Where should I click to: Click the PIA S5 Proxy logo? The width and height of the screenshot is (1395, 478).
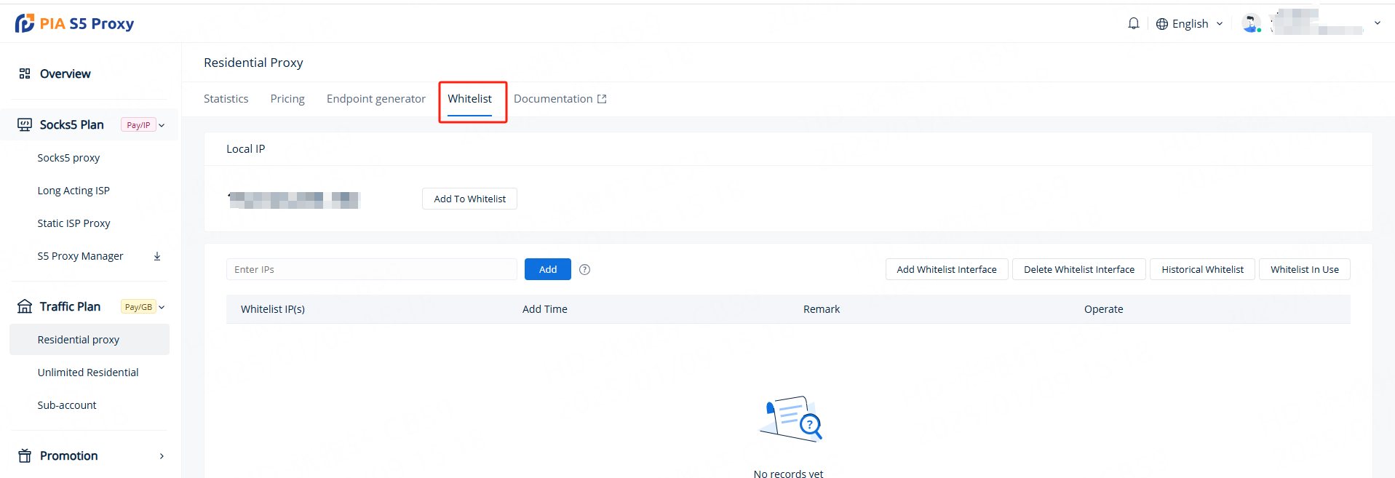tap(74, 23)
